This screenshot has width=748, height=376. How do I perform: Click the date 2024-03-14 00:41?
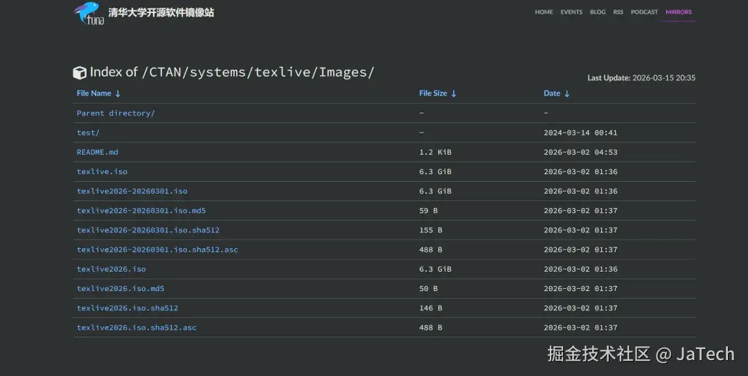point(580,133)
